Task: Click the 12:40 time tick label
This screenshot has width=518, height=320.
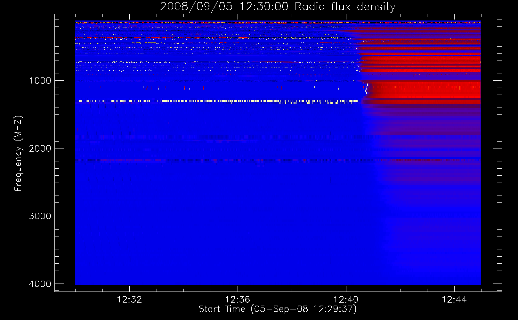Action: pyautogui.click(x=346, y=300)
